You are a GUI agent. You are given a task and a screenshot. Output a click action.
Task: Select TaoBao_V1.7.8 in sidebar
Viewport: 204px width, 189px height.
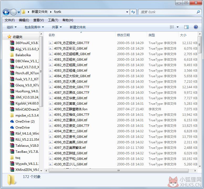[27, 151]
